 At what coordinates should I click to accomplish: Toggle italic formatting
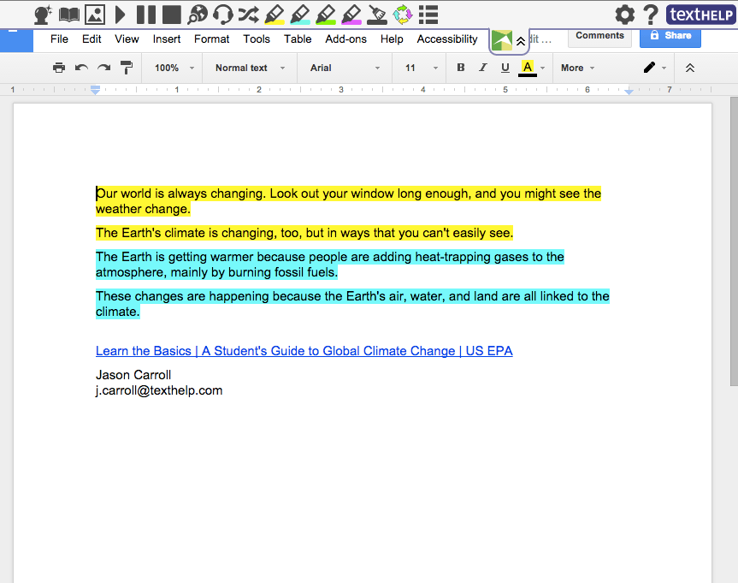pos(482,68)
